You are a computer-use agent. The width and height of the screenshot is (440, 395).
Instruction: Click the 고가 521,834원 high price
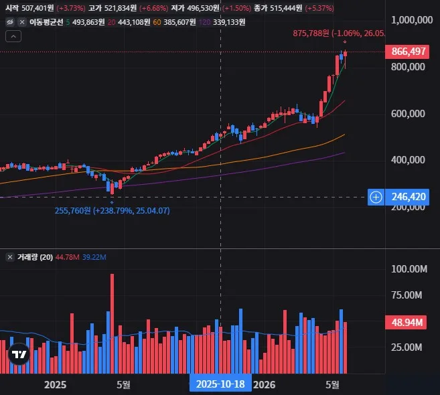coord(113,8)
